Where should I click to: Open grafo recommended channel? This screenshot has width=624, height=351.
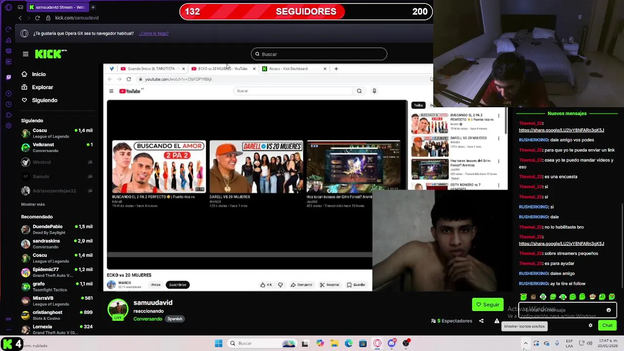pos(57,287)
